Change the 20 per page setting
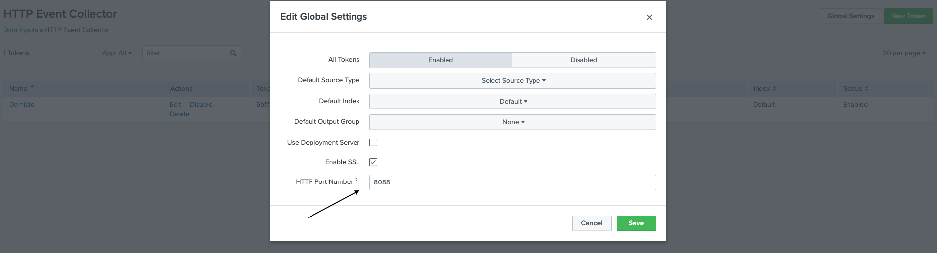937x253 pixels. click(903, 53)
